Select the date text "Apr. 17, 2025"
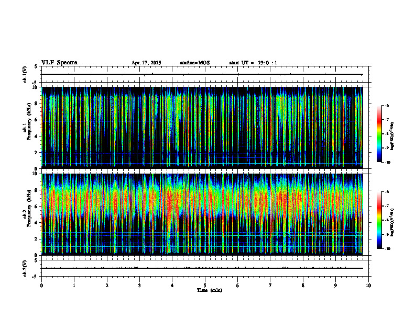This screenshot has height=320, width=415. 146,63
